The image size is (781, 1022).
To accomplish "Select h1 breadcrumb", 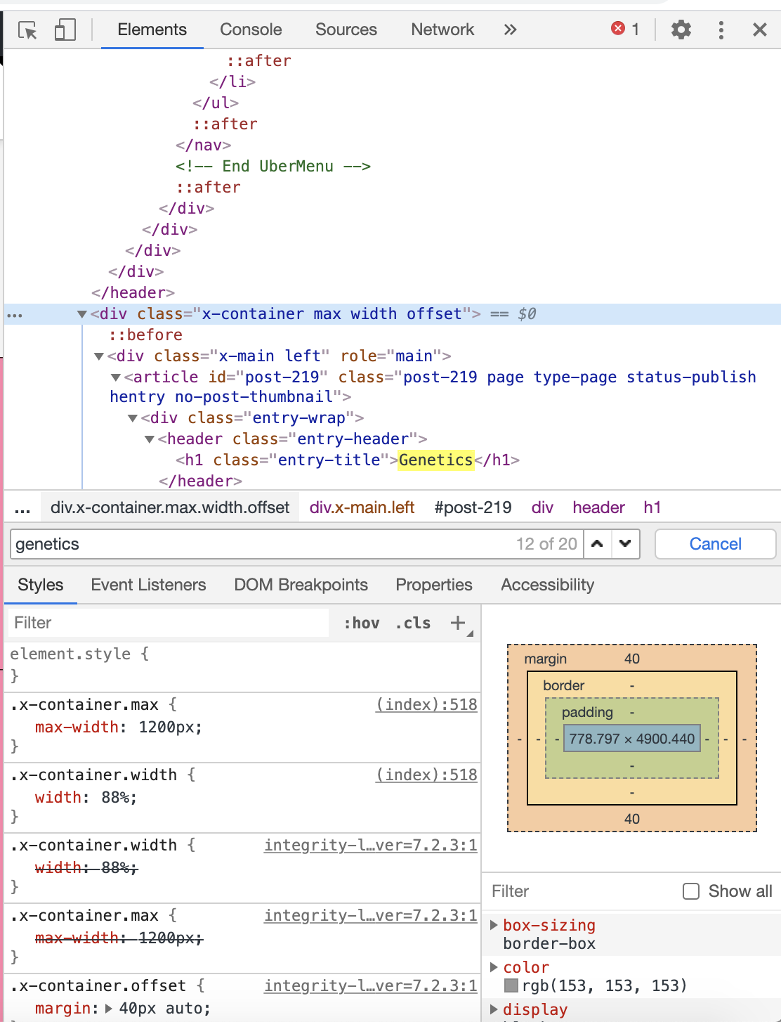I will pos(652,507).
